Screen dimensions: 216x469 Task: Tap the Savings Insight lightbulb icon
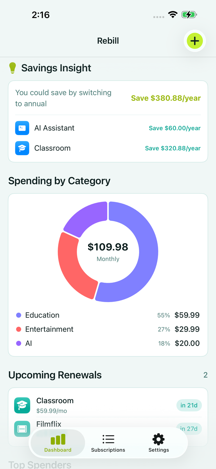tap(12, 68)
